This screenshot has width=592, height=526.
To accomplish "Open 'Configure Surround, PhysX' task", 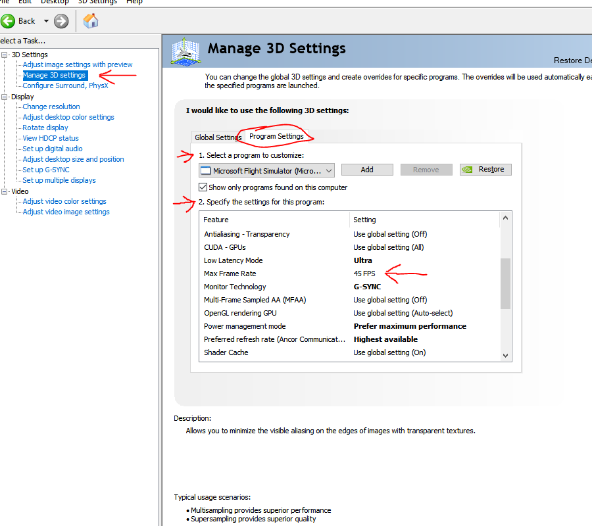I will (x=65, y=85).
